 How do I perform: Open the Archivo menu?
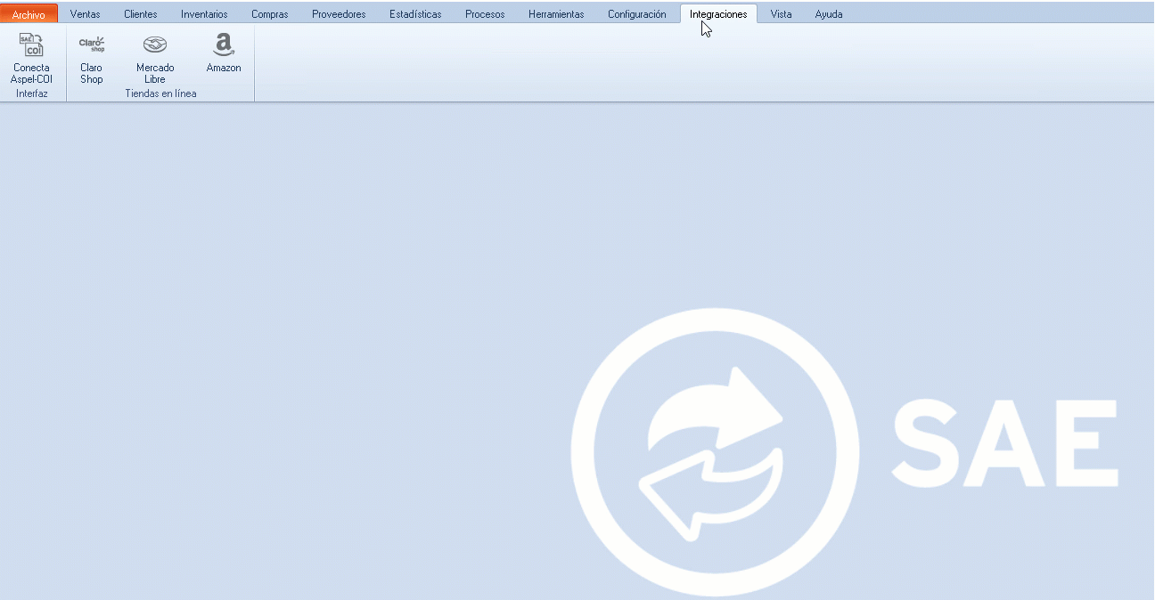tap(29, 13)
